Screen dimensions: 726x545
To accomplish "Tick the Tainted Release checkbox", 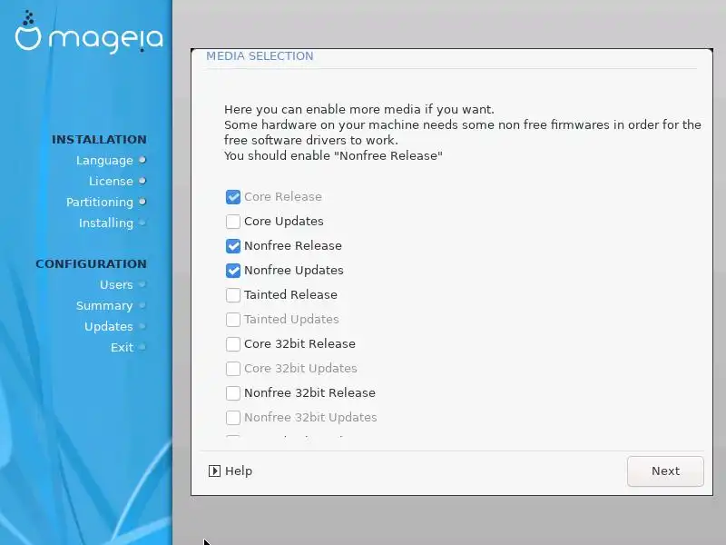I will click(x=233, y=294).
